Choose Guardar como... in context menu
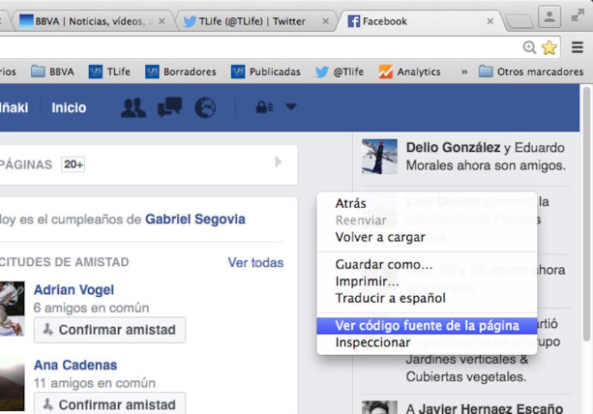The image size is (593, 414). [x=384, y=264]
